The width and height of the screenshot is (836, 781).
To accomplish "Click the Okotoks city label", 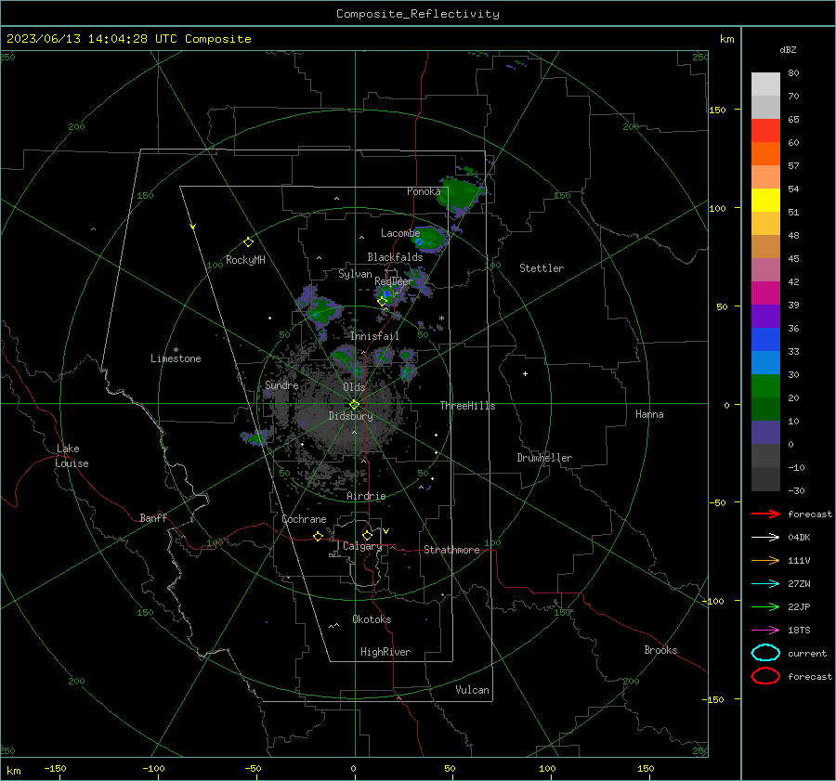I will [x=372, y=619].
